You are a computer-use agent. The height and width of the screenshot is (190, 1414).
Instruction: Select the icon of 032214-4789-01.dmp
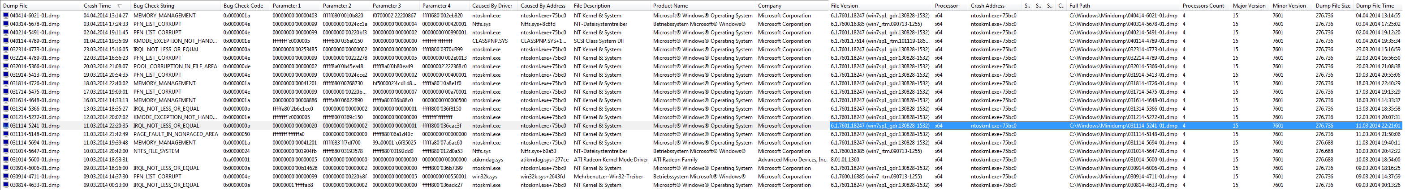coord(6,58)
